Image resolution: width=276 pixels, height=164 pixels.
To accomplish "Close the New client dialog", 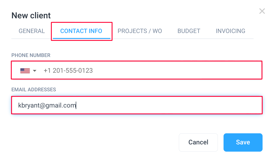I will 262,11.
